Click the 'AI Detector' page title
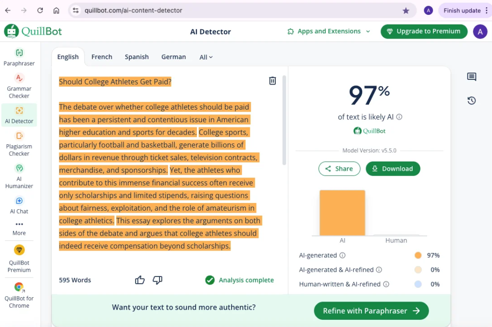 pyautogui.click(x=210, y=31)
